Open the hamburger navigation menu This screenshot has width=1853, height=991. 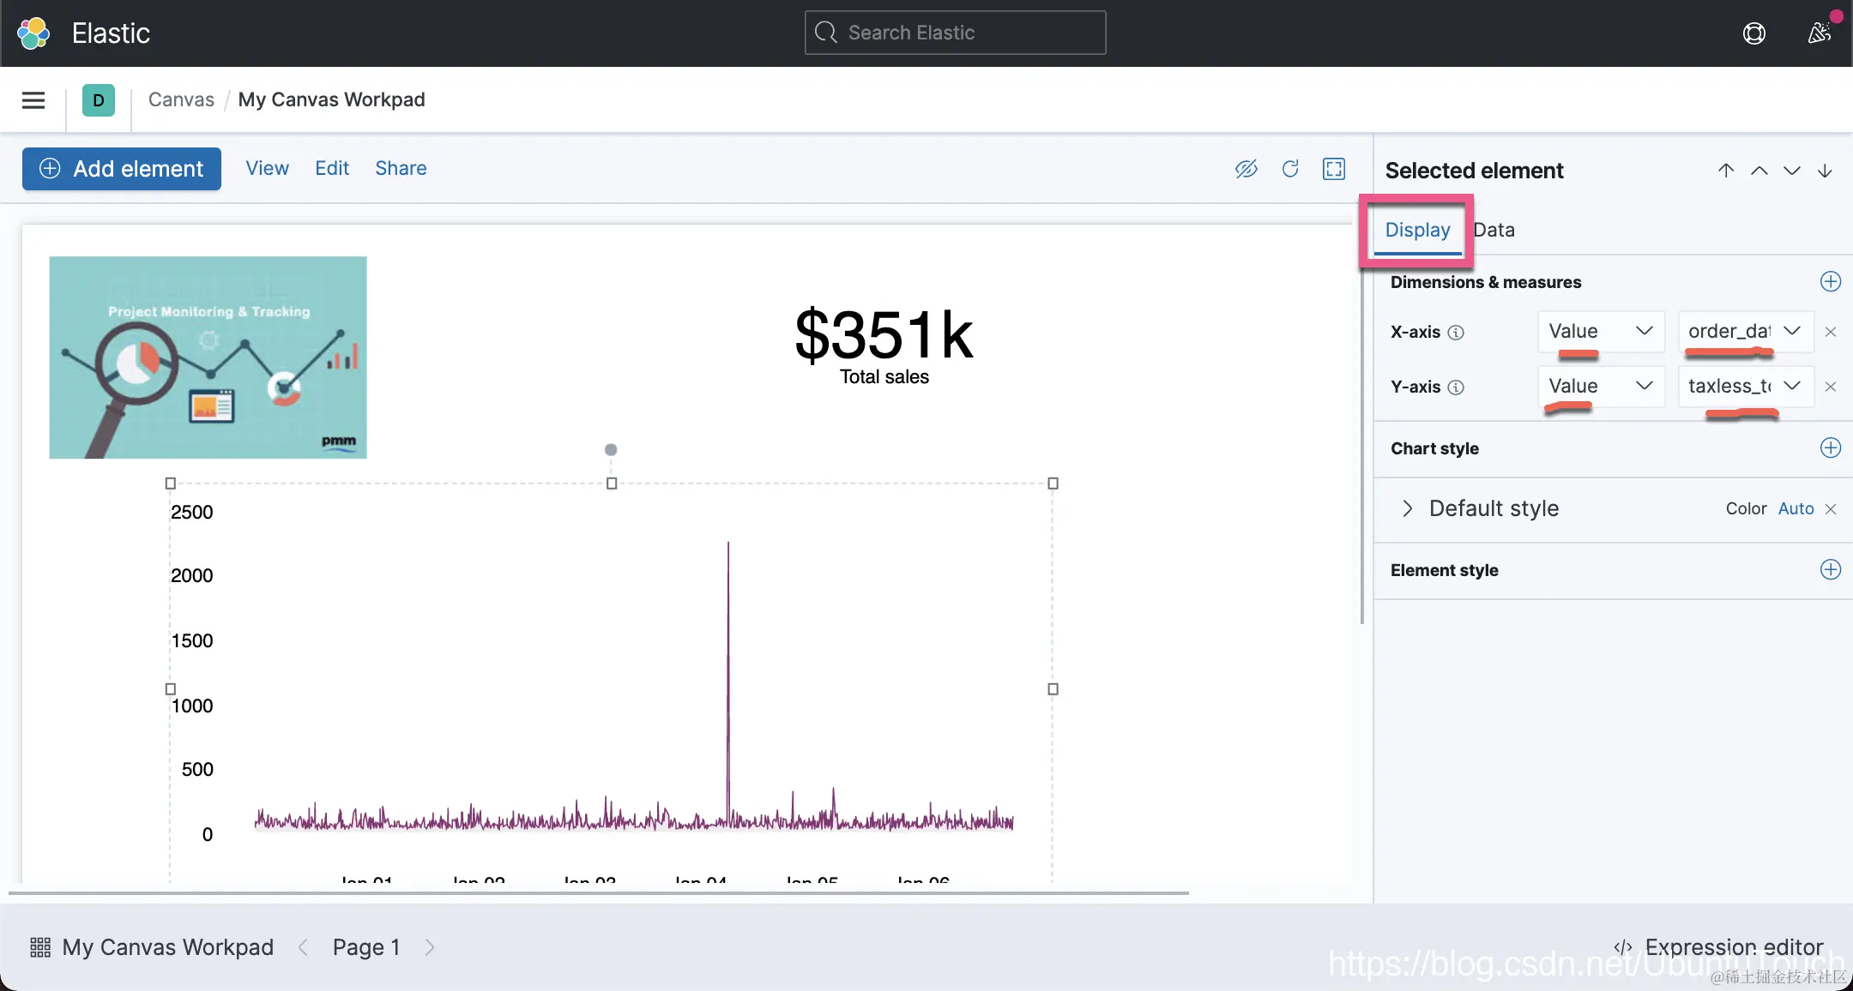coord(33,100)
